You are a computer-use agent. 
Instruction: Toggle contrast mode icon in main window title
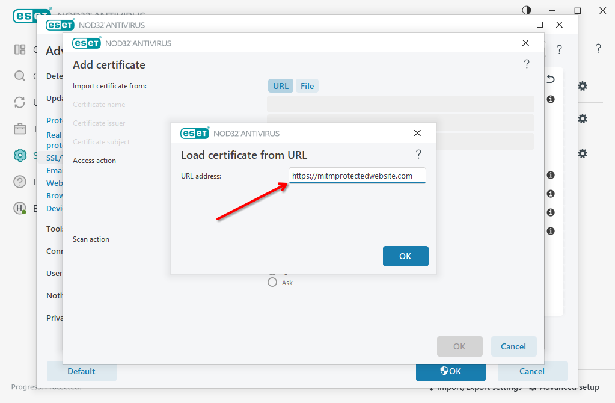pyautogui.click(x=527, y=10)
